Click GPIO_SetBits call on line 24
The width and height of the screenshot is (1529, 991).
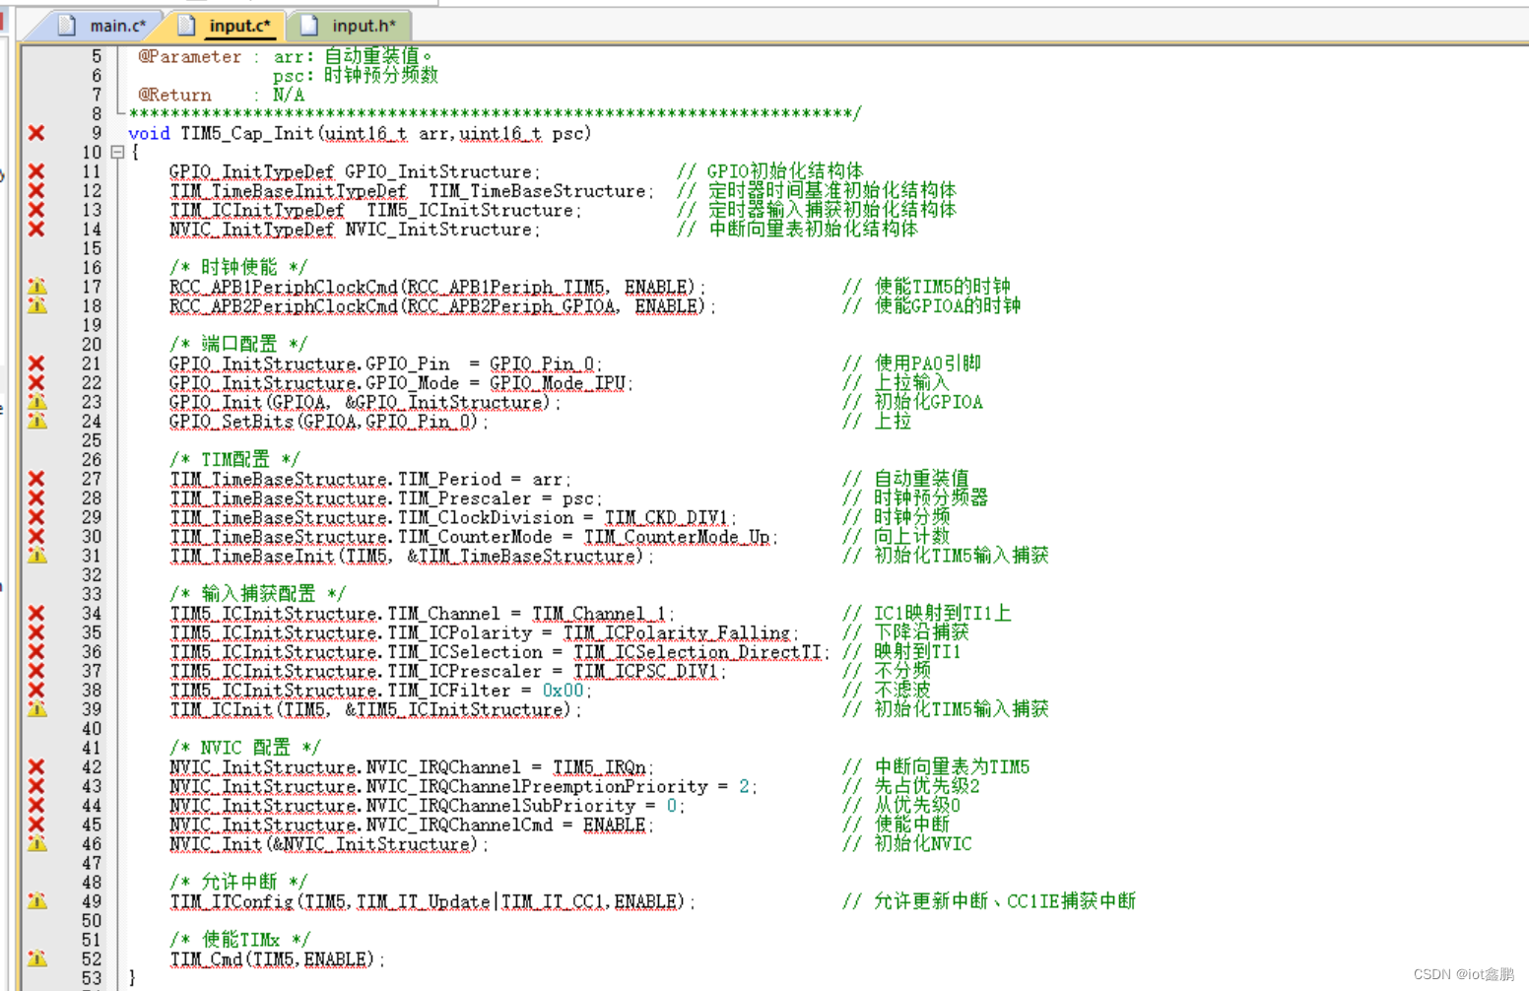231,422
